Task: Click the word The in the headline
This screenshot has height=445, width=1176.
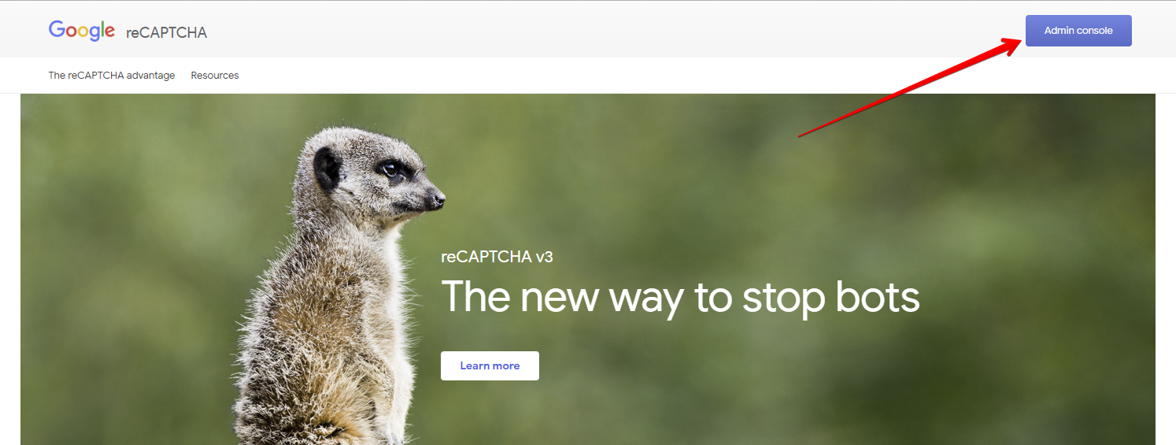Action: [475, 297]
